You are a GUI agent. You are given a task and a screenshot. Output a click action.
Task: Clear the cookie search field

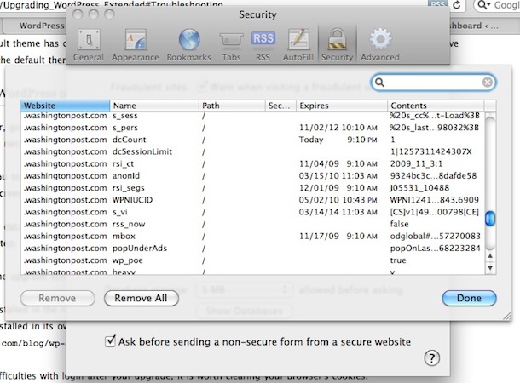487,82
